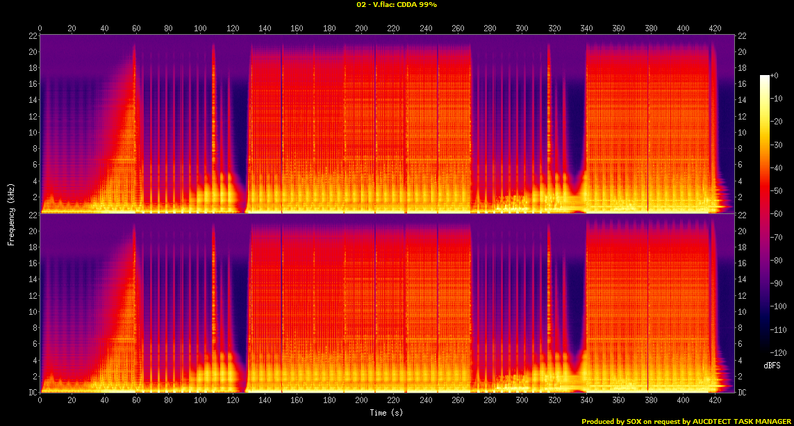Image resolution: width=794 pixels, height=426 pixels.
Task: Select the "-10" value on the dBFS scale
Action: 776,98
